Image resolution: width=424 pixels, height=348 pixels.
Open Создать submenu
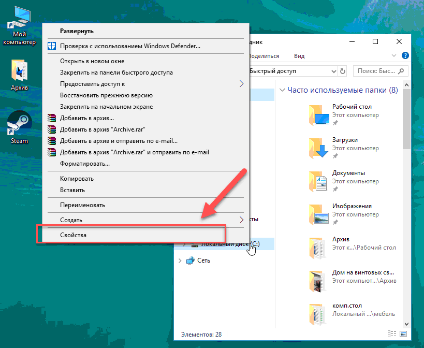[x=146, y=220]
